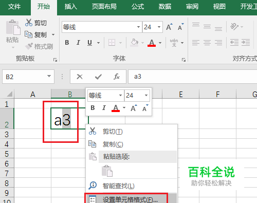Open the Copy options dropdown arrow
Image resolution: width=257 pixels, height=203 pixels.
[x=53, y=35]
